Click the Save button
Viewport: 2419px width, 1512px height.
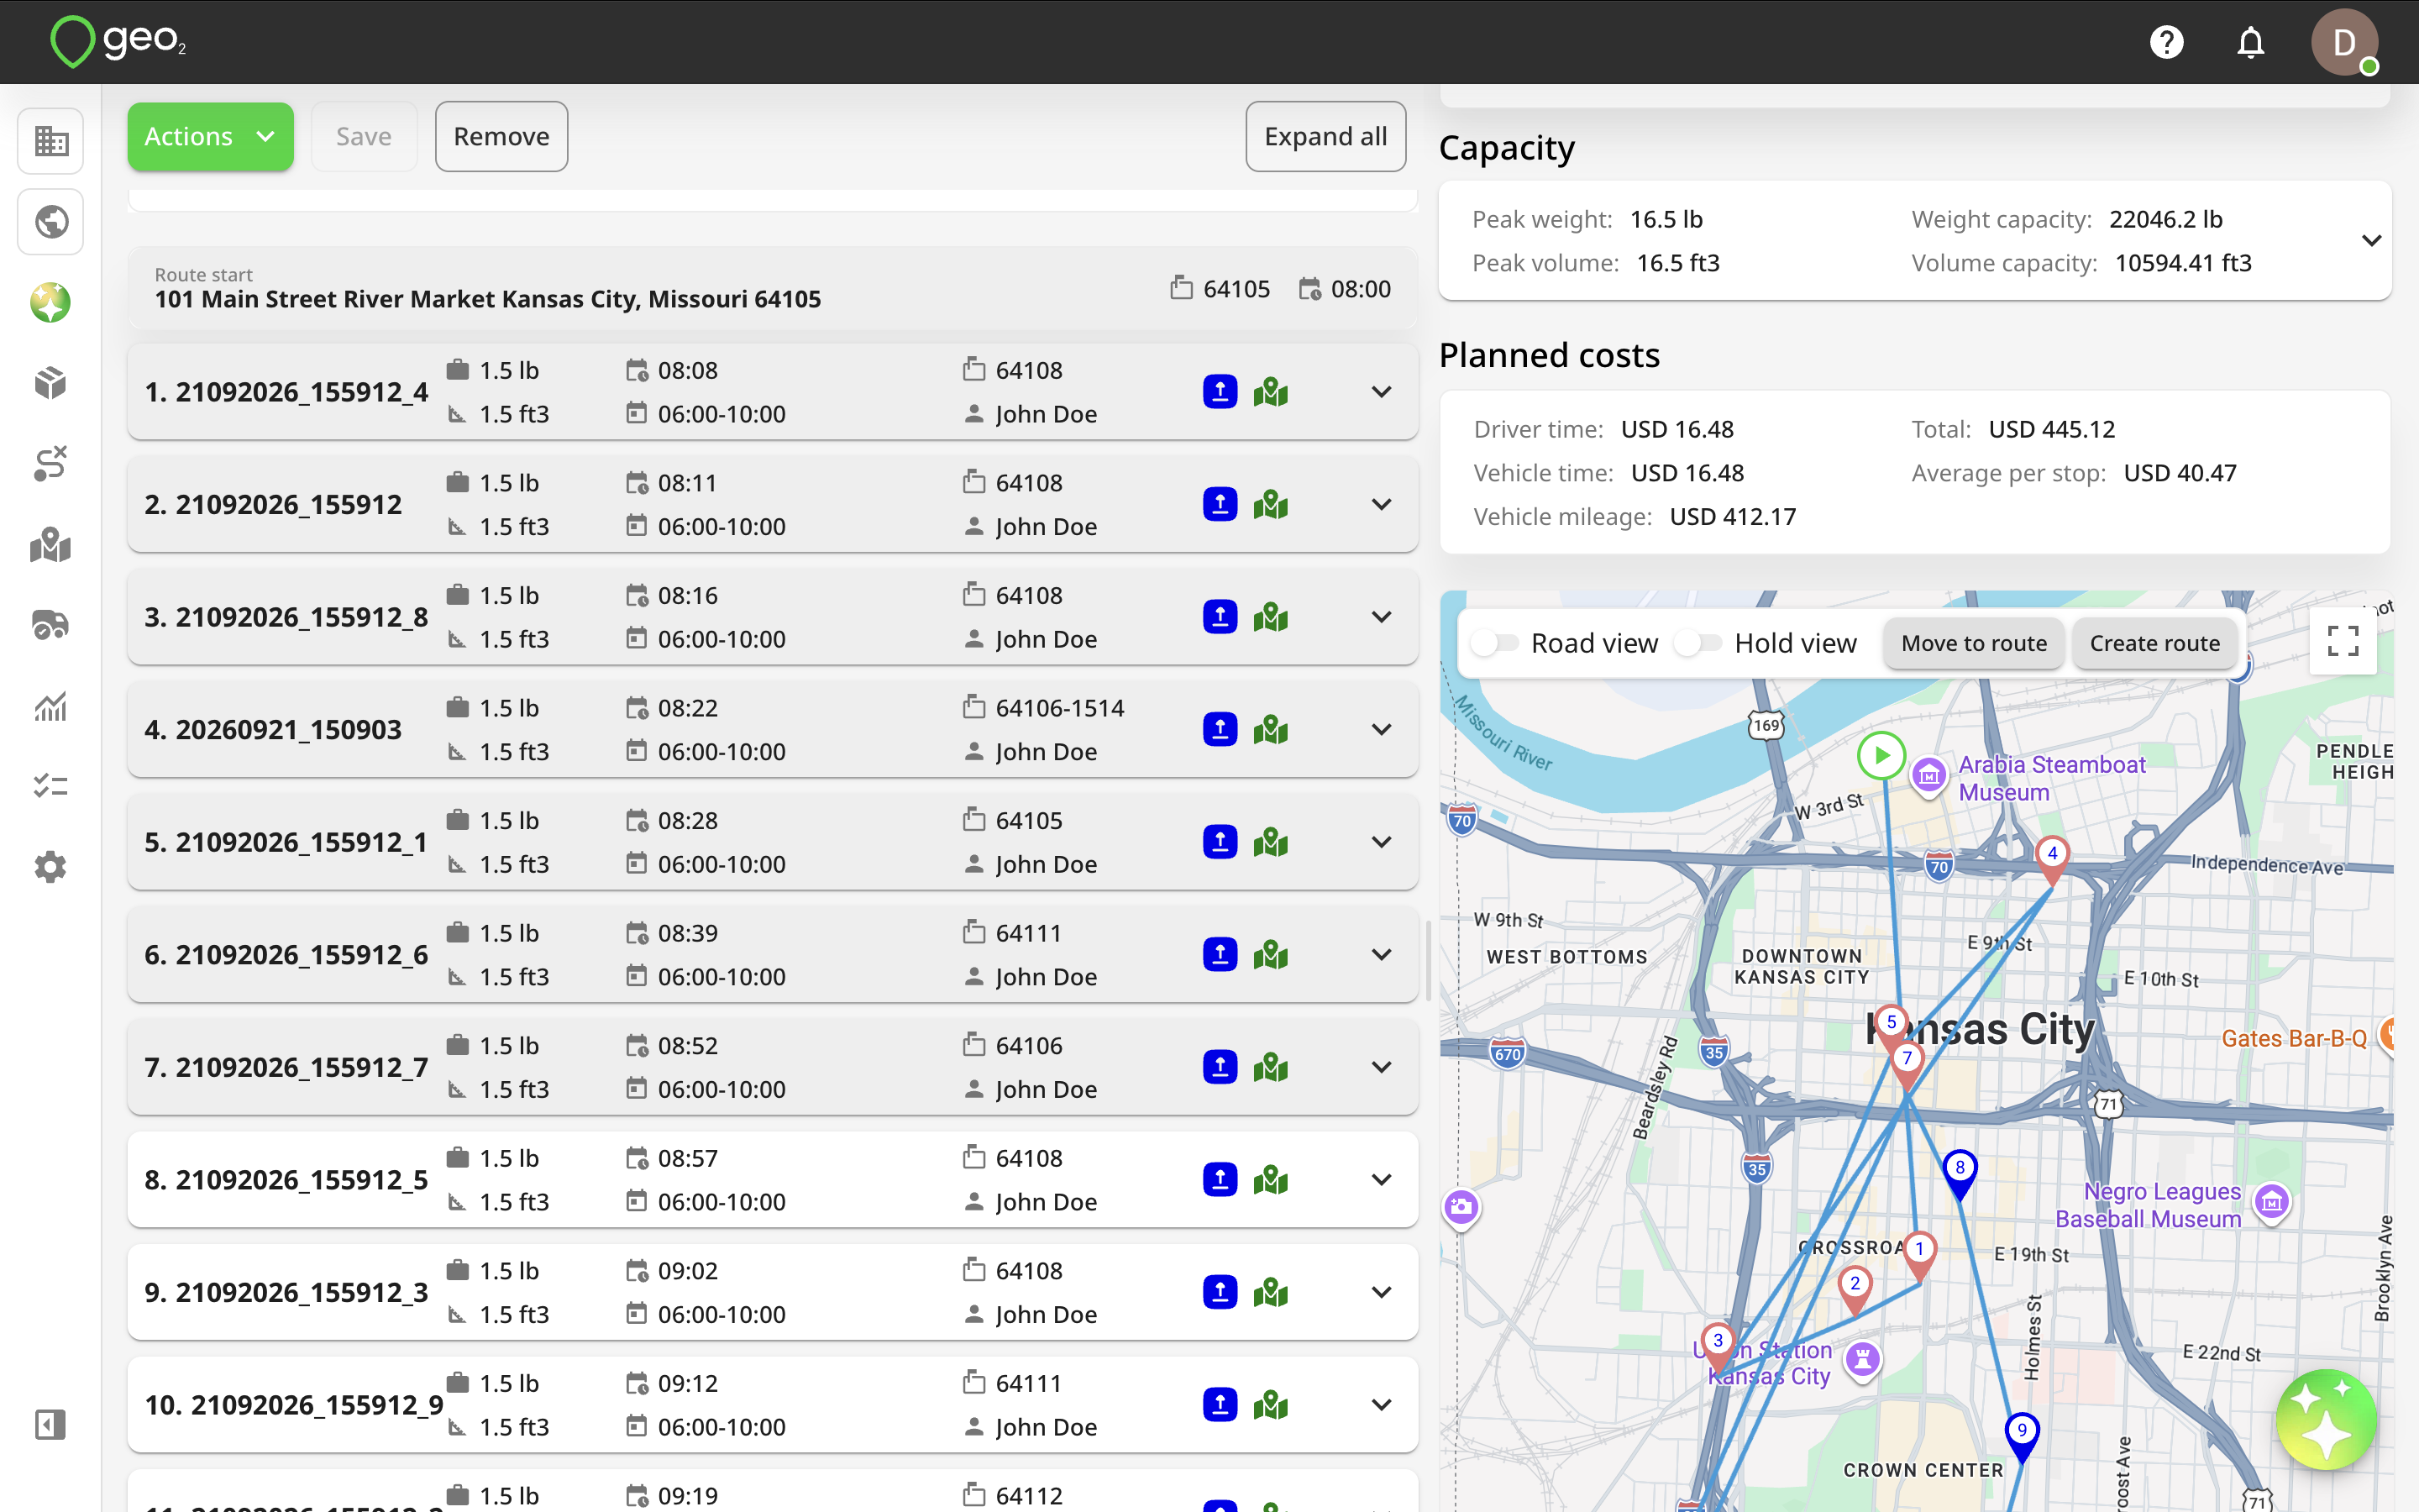click(364, 136)
